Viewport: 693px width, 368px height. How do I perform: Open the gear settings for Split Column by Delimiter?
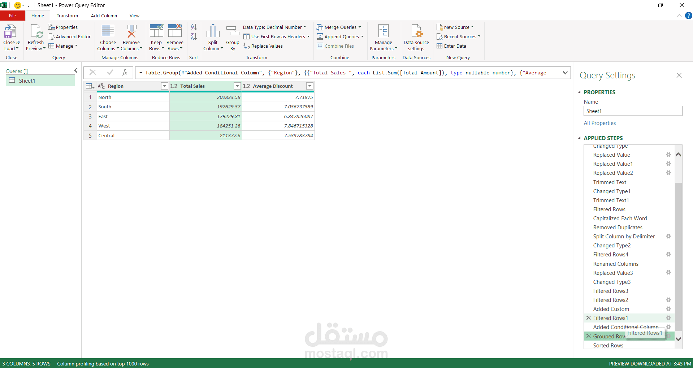click(x=668, y=236)
